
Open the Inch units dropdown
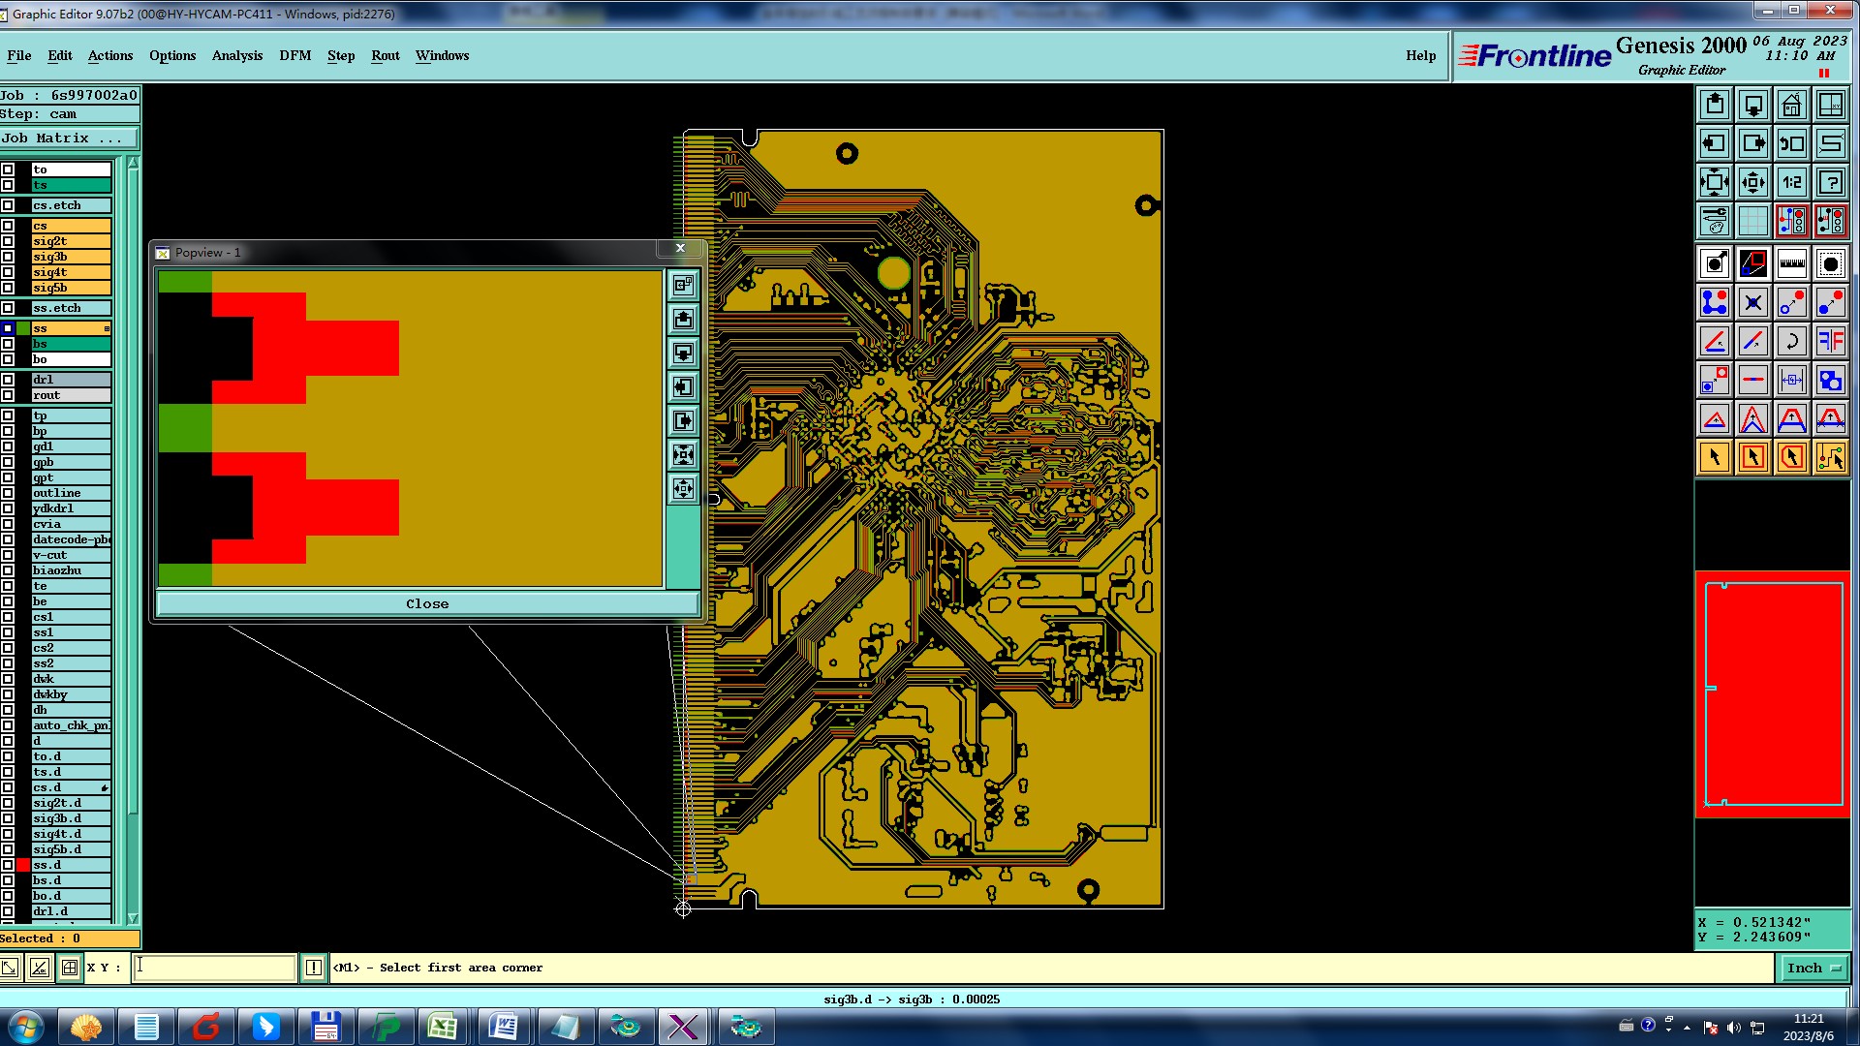[1813, 968]
